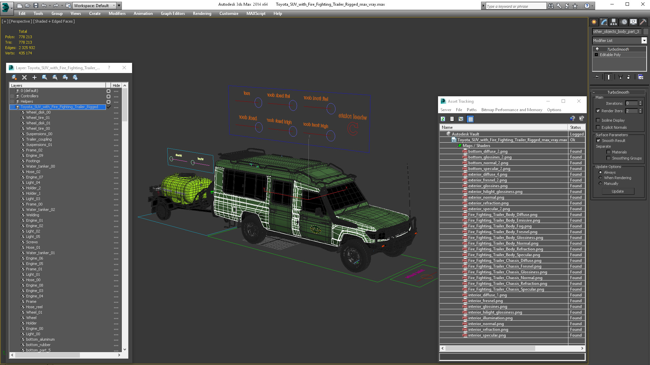Viewport: 650px width, 365px height.
Task: Open Bitmap Performance and Memory menu
Action: coord(512,110)
